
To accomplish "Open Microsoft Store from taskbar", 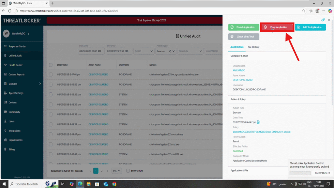I will click(97, 184).
